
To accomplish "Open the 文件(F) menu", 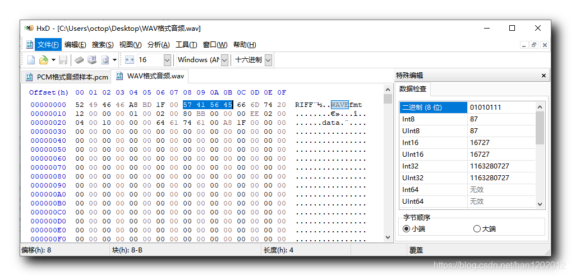I will 48,45.
